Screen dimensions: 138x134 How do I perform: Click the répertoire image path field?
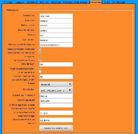(x=56, y=113)
